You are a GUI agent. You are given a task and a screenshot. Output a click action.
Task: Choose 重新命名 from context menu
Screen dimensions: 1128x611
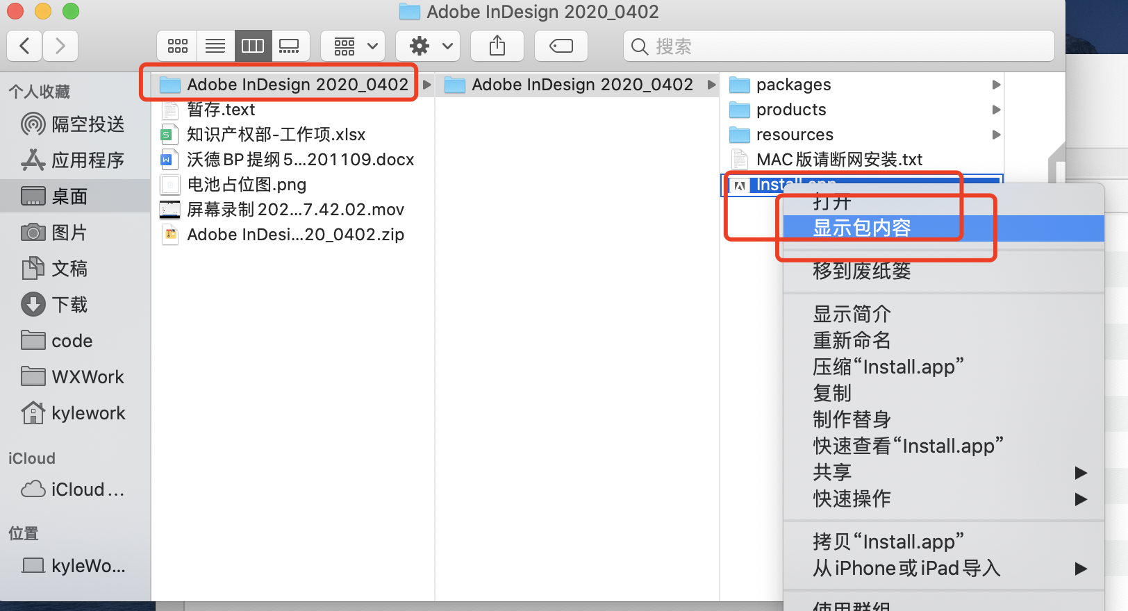coord(943,340)
